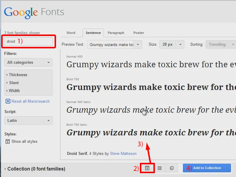Viewport: 236px width, 177px height.
Task: Open the Trending sorting dropdown
Action: (221, 45)
